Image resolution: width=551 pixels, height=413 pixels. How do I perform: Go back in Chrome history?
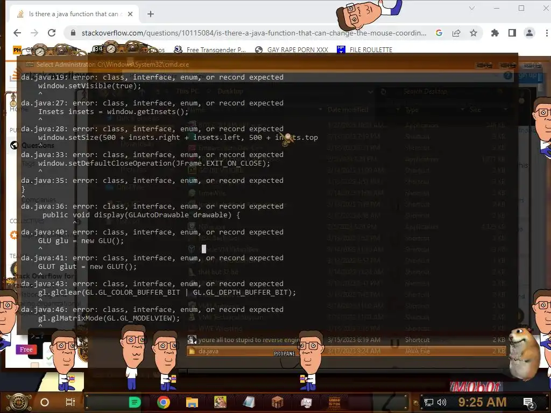[17, 33]
